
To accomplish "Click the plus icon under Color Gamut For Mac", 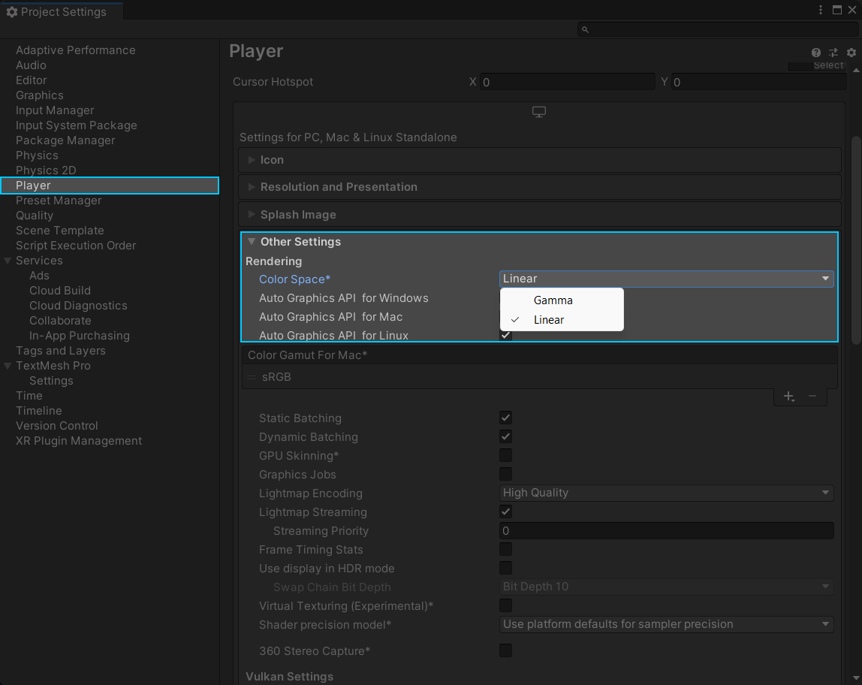I will coord(788,396).
